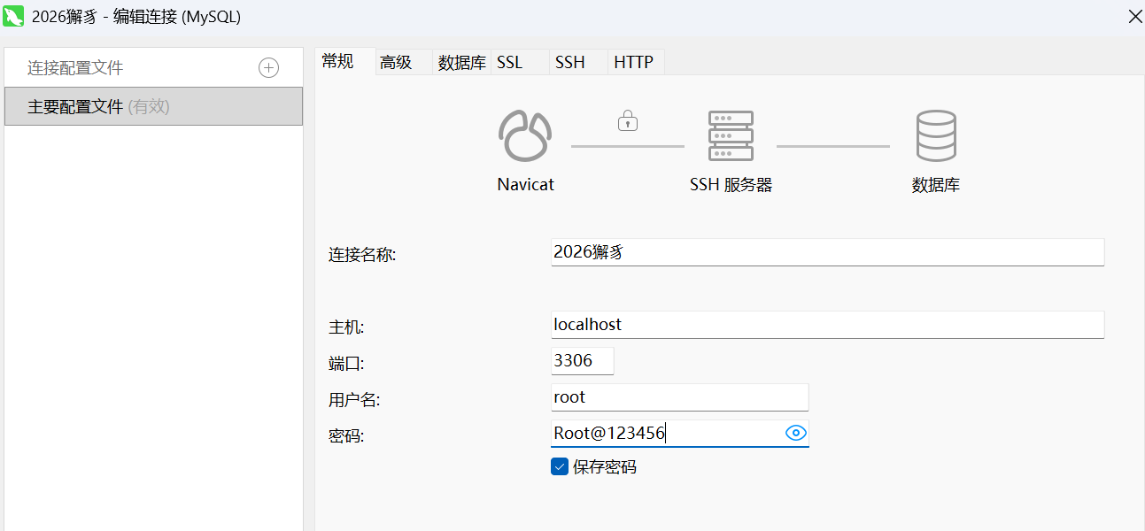Screen dimensions: 1145x531
Task: Open the 数据库 tab
Action: (x=462, y=62)
